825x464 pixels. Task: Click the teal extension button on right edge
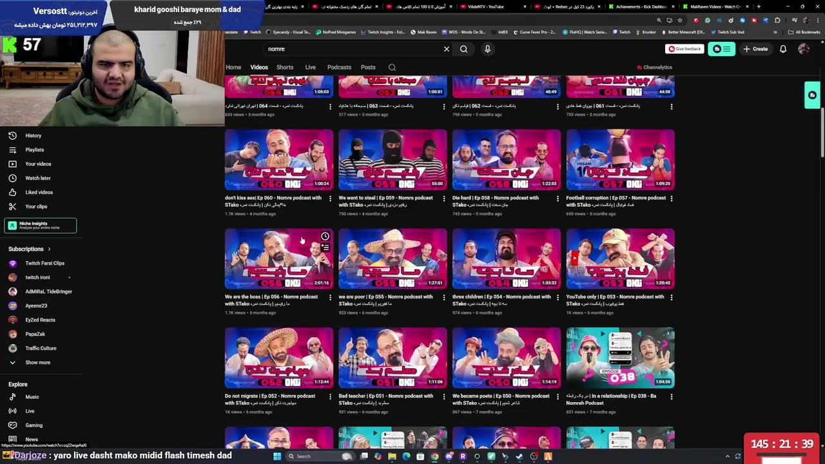coord(812,95)
